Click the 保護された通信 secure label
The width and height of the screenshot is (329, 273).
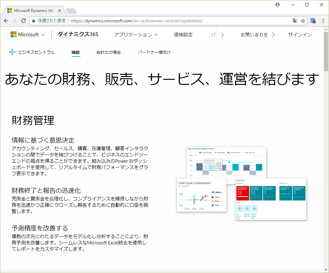[x=51, y=21]
